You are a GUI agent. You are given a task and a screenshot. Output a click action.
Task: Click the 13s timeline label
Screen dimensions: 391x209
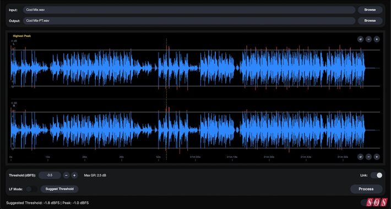click(x=47, y=157)
